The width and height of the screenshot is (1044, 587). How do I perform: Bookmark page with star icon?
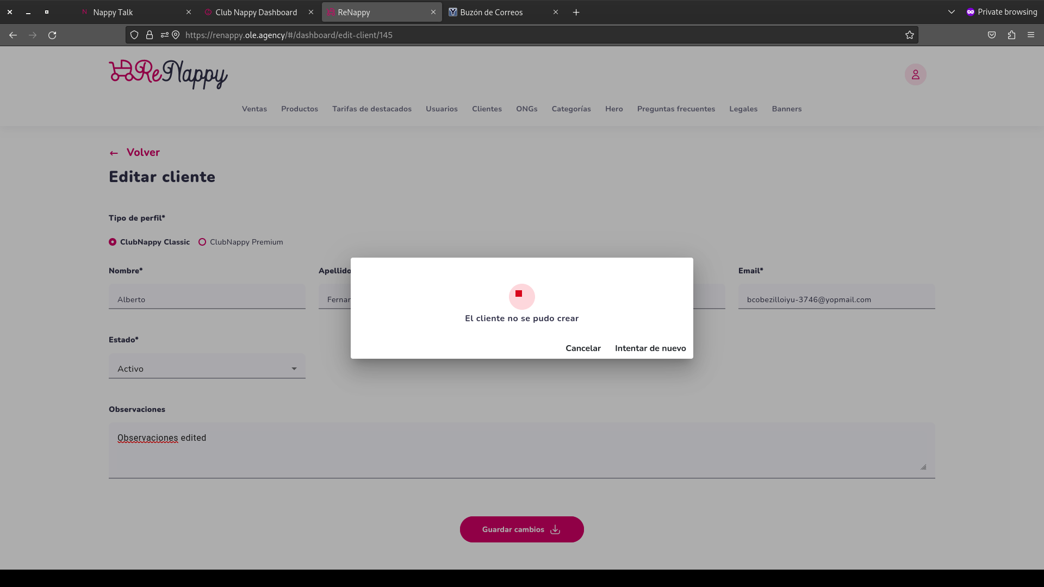point(909,35)
